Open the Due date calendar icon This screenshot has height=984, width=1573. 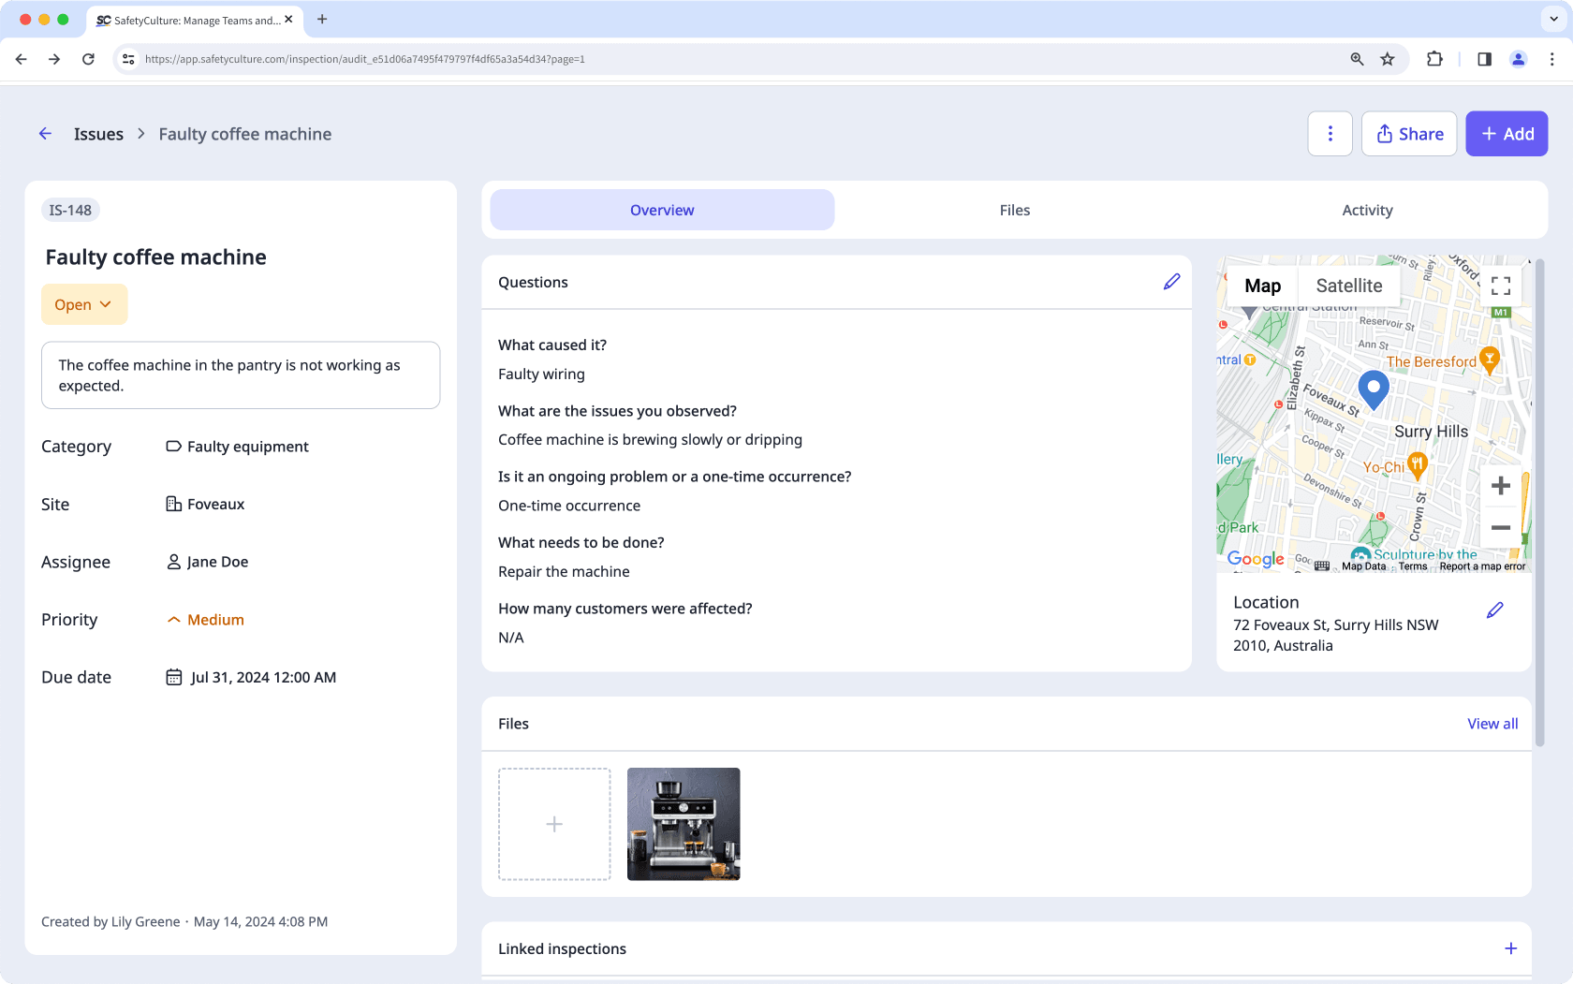pyautogui.click(x=173, y=676)
